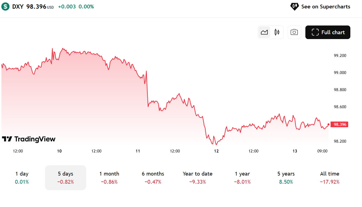Select the 1 year time range
362x207 pixels.
[242, 177]
